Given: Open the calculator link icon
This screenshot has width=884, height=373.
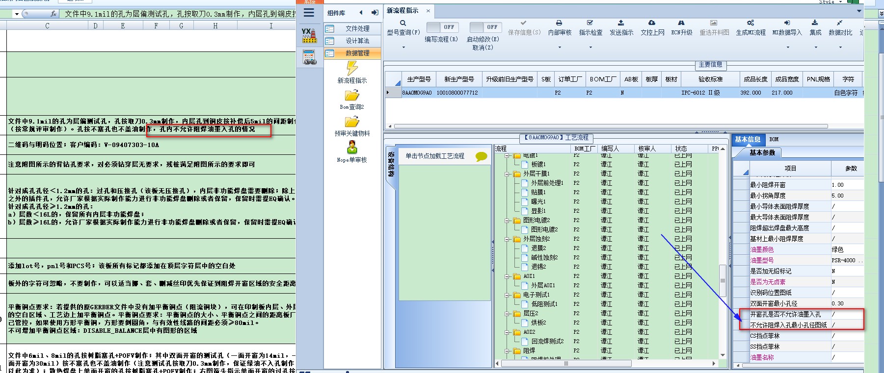Looking at the screenshot, I should (309, 57).
